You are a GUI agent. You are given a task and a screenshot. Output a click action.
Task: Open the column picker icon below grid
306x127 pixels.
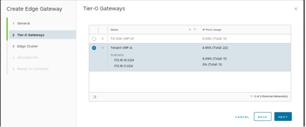click(94, 97)
